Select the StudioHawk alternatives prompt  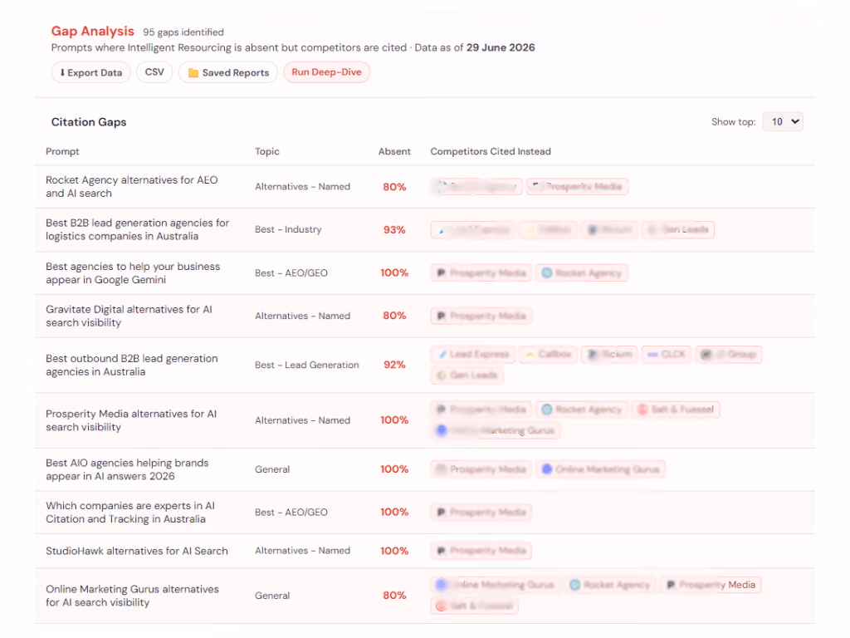coord(137,551)
